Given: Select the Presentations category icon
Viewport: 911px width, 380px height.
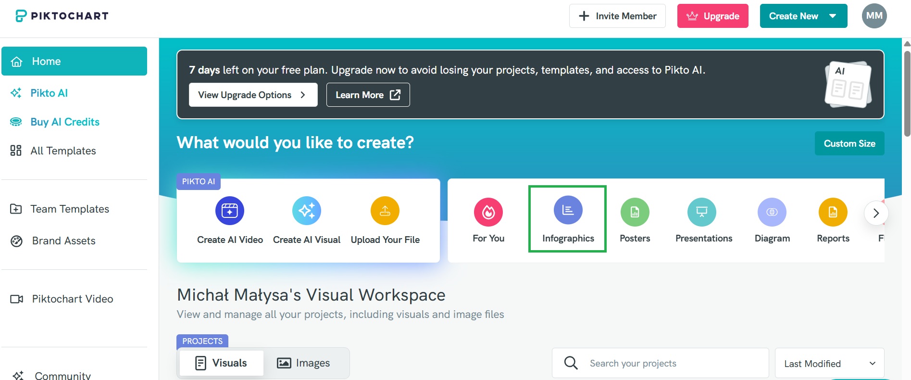Looking at the screenshot, I should 701,212.
